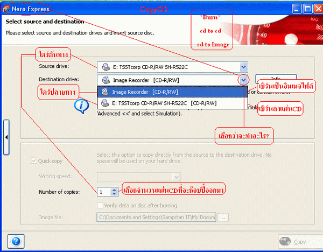Minimize the Nero Express window
The height and width of the screenshot is (252, 323).
(297, 9)
